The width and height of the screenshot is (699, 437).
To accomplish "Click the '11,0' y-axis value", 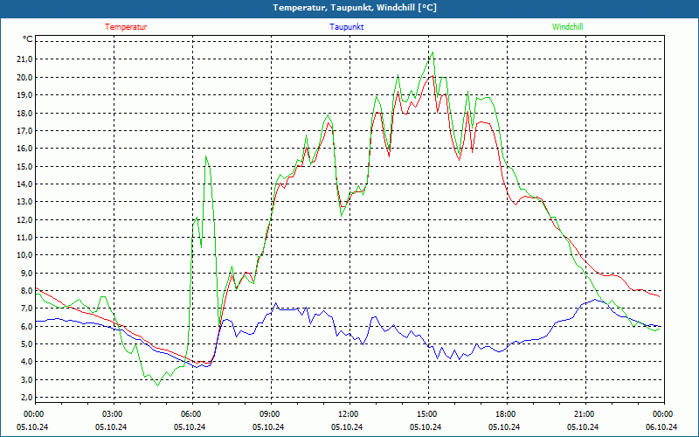I will click(x=25, y=237).
